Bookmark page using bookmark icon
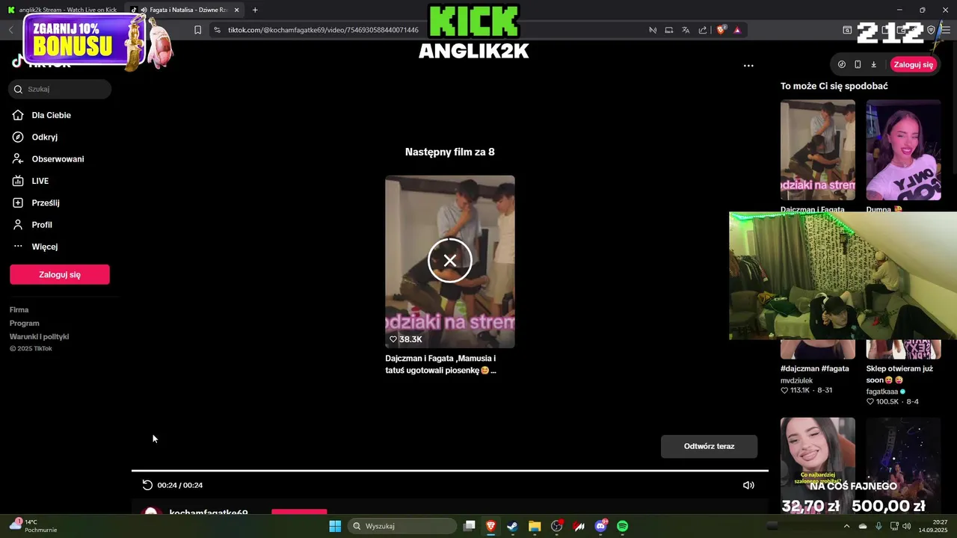This screenshot has height=538, width=957. click(x=197, y=30)
